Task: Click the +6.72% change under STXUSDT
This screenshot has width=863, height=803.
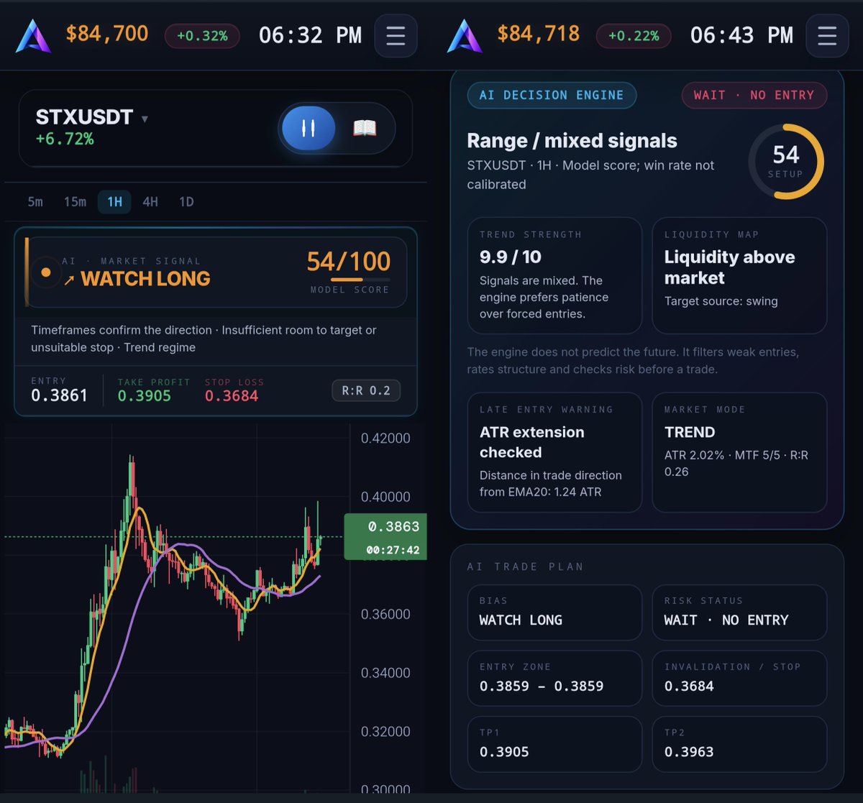Action: pos(65,138)
